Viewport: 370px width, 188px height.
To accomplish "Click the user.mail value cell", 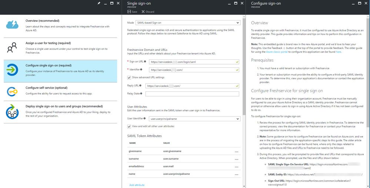I will point(169,166).
